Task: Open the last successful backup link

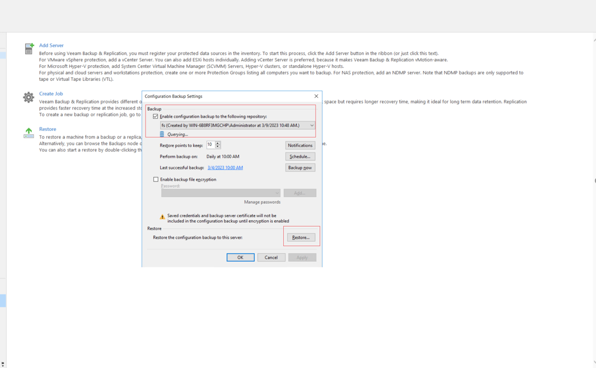Action: pos(225,168)
